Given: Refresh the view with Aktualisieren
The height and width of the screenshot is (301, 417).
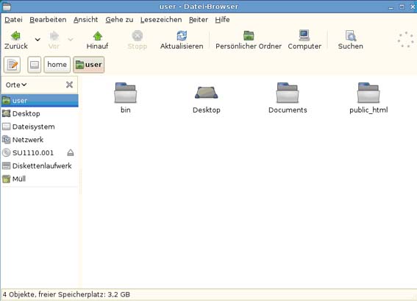Looking at the screenshot, I should coord(182,40).
